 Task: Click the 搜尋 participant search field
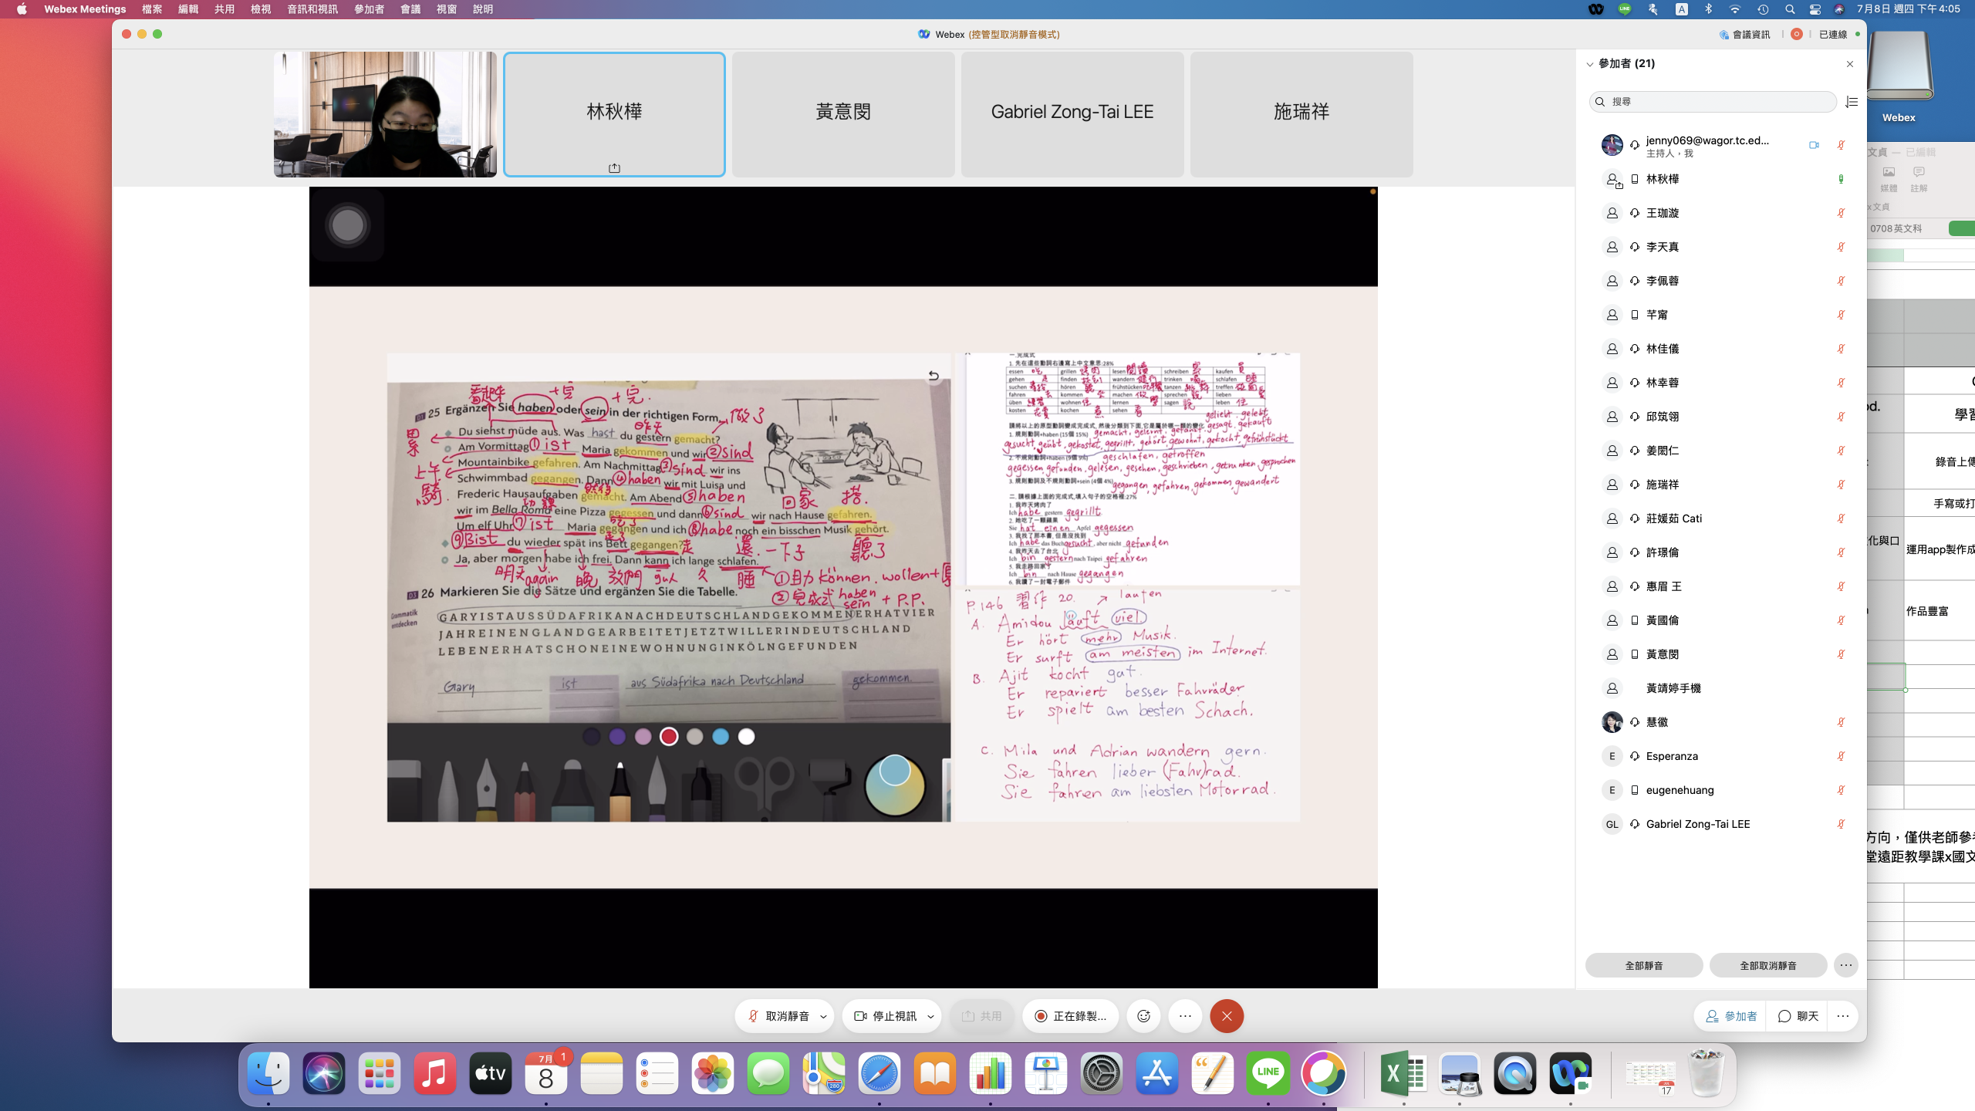click(x=1713, y=102)
